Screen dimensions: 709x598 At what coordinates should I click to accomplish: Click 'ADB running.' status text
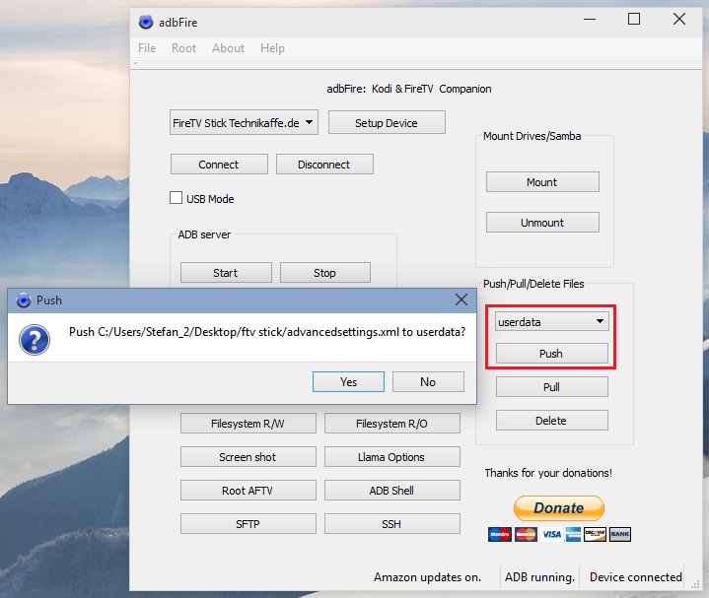(x=540, y=577)
